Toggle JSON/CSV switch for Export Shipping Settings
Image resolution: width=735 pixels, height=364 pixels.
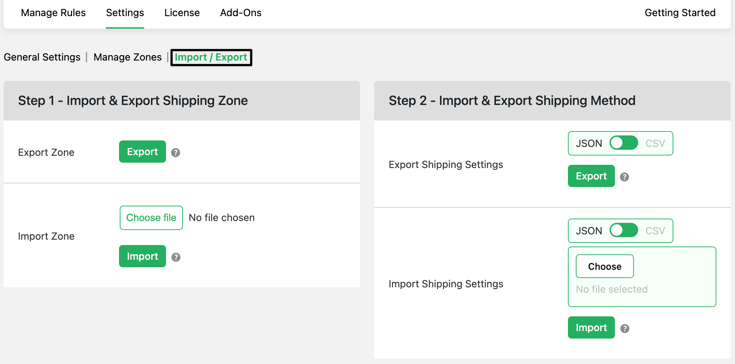coord(623,143)
